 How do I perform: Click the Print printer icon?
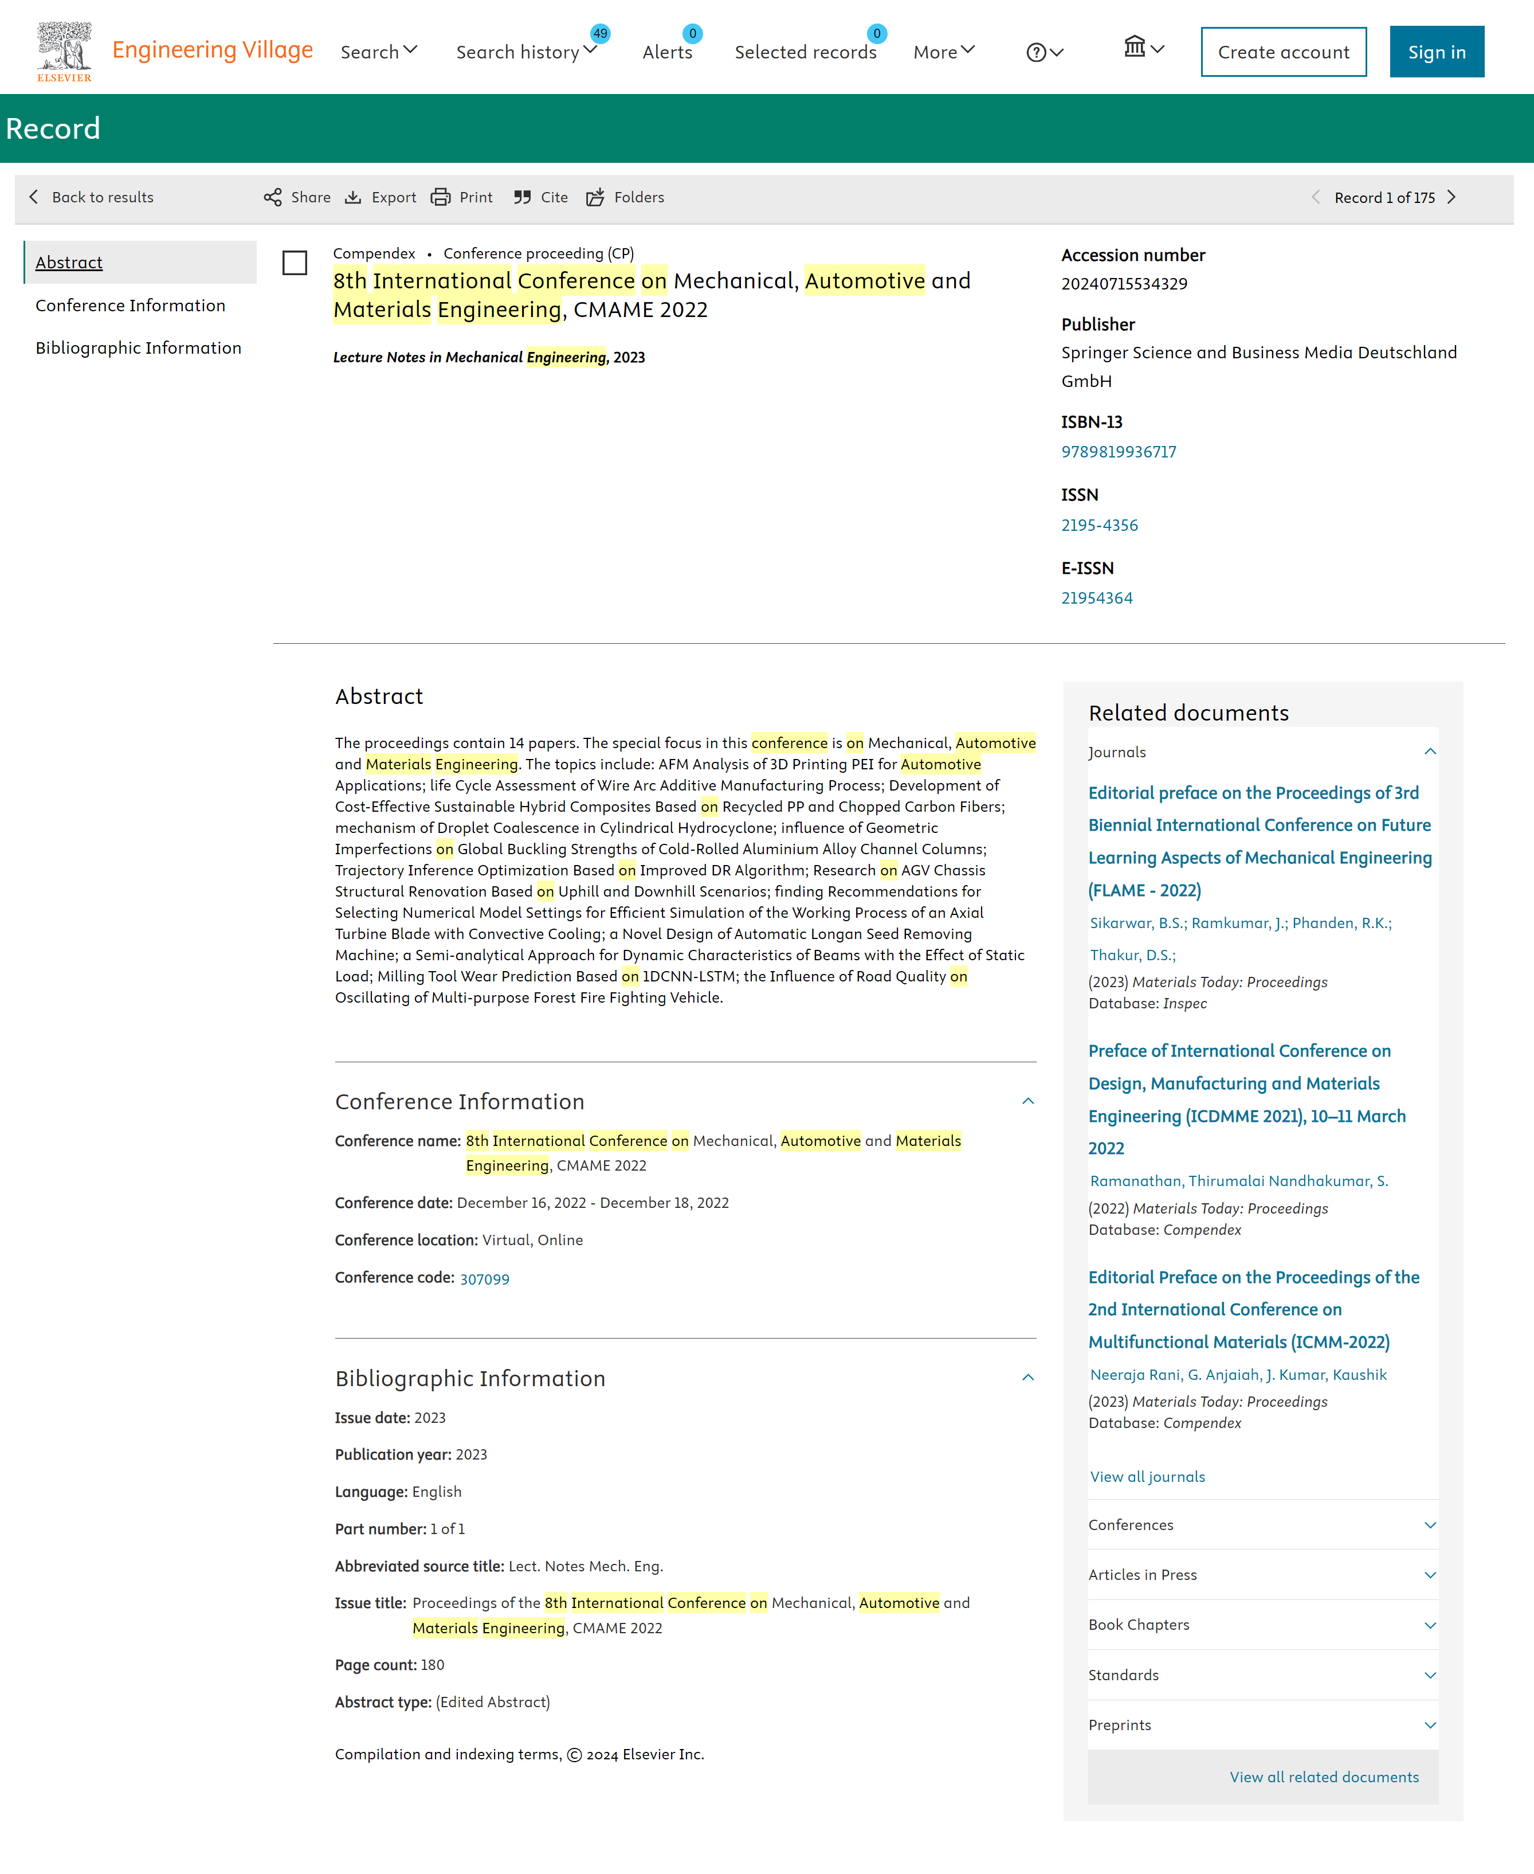click(x=440, y=197)
